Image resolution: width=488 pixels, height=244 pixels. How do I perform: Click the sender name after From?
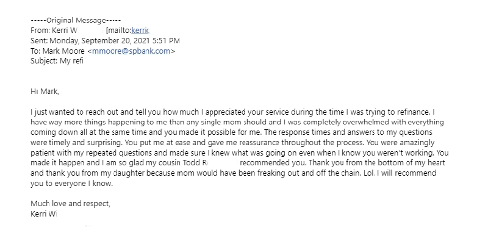point(65,30)
